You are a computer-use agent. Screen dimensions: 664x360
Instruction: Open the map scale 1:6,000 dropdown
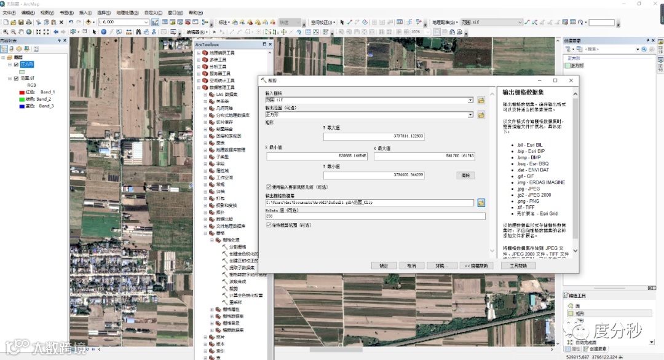146,22
